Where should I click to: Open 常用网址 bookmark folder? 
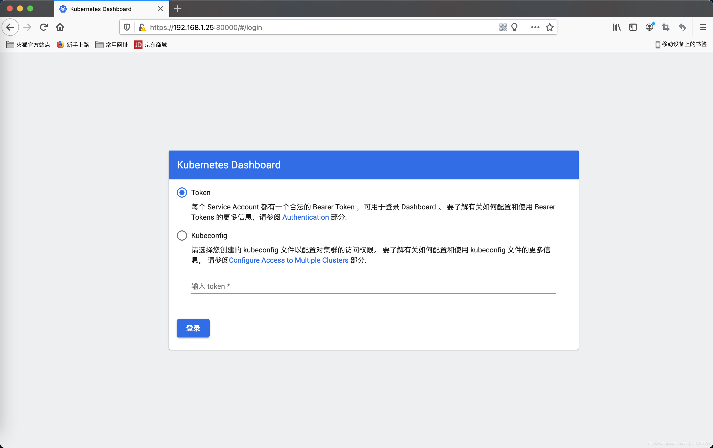pyautogui.click(x=112, y=45)
